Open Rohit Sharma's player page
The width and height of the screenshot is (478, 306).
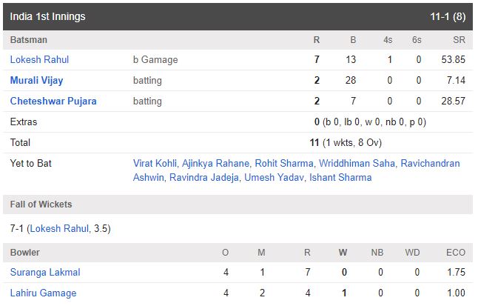[284, 164]
